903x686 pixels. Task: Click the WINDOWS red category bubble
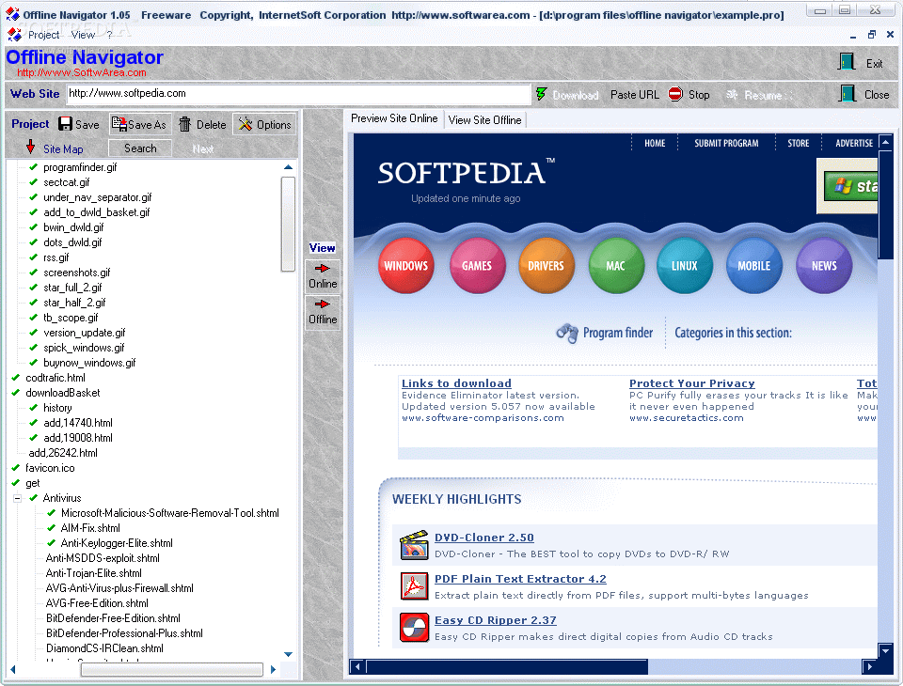406,266
